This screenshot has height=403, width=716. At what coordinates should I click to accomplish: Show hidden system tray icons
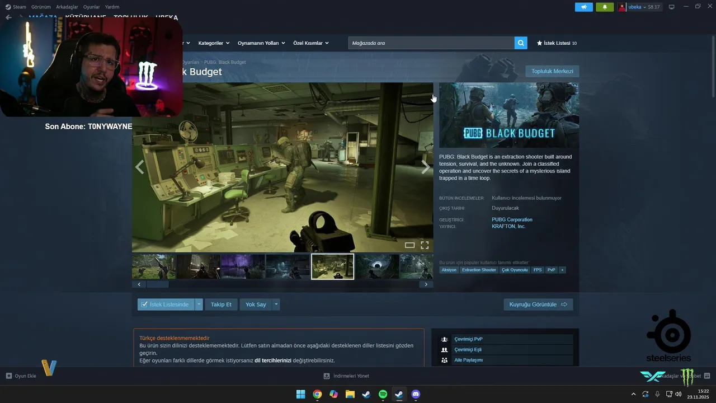pos(633,394)
